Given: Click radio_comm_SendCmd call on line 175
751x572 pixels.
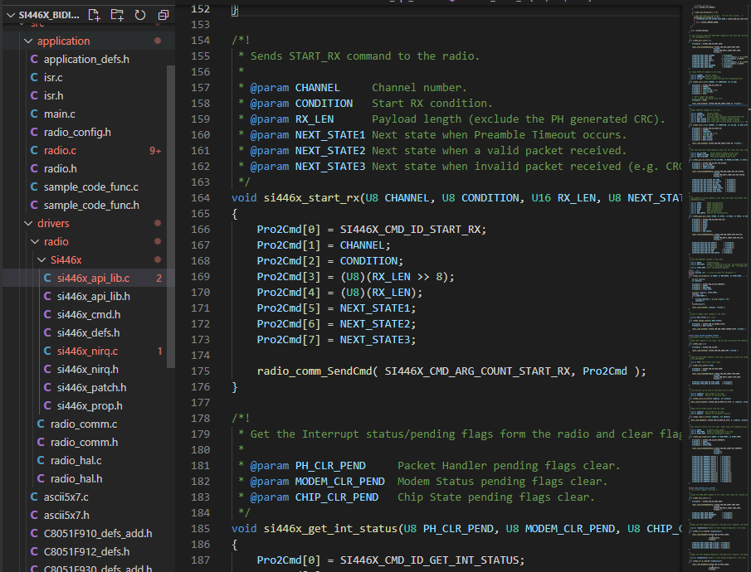Looking at the screenshot, I should 315,371.
